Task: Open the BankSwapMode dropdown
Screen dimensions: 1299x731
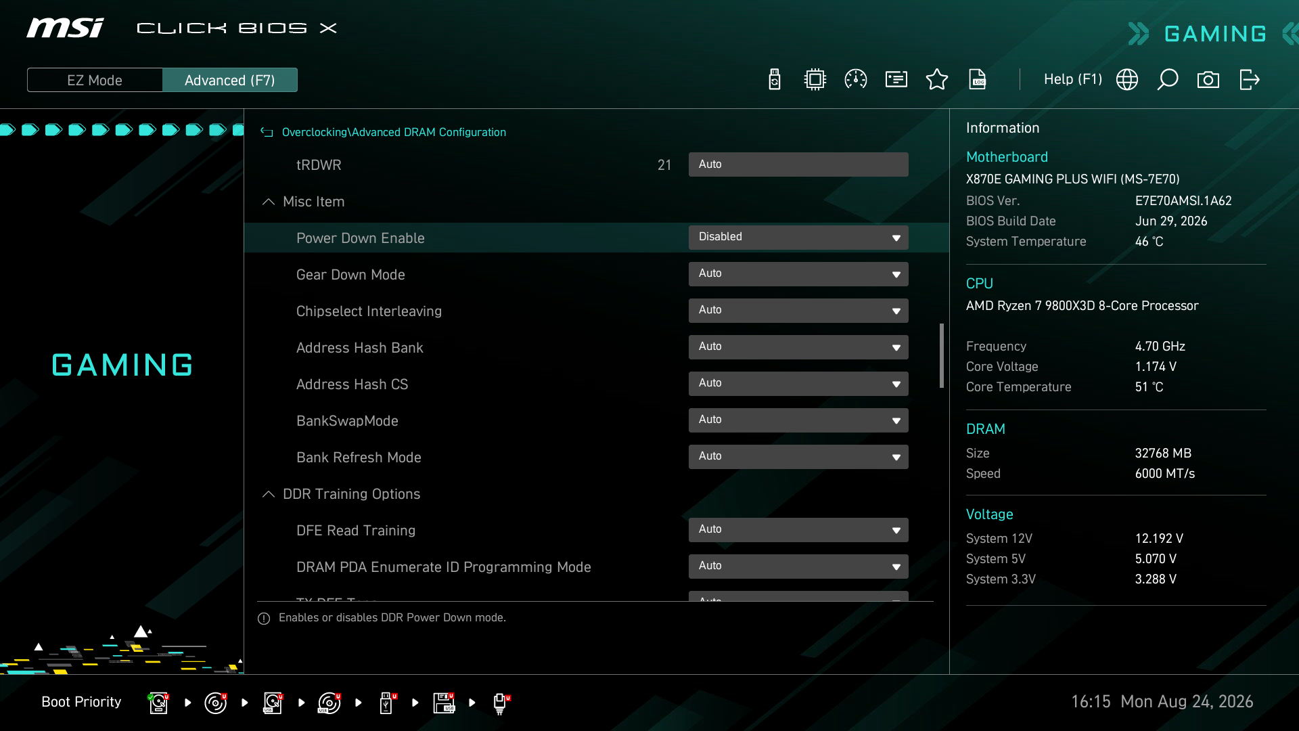Action: 798,420
